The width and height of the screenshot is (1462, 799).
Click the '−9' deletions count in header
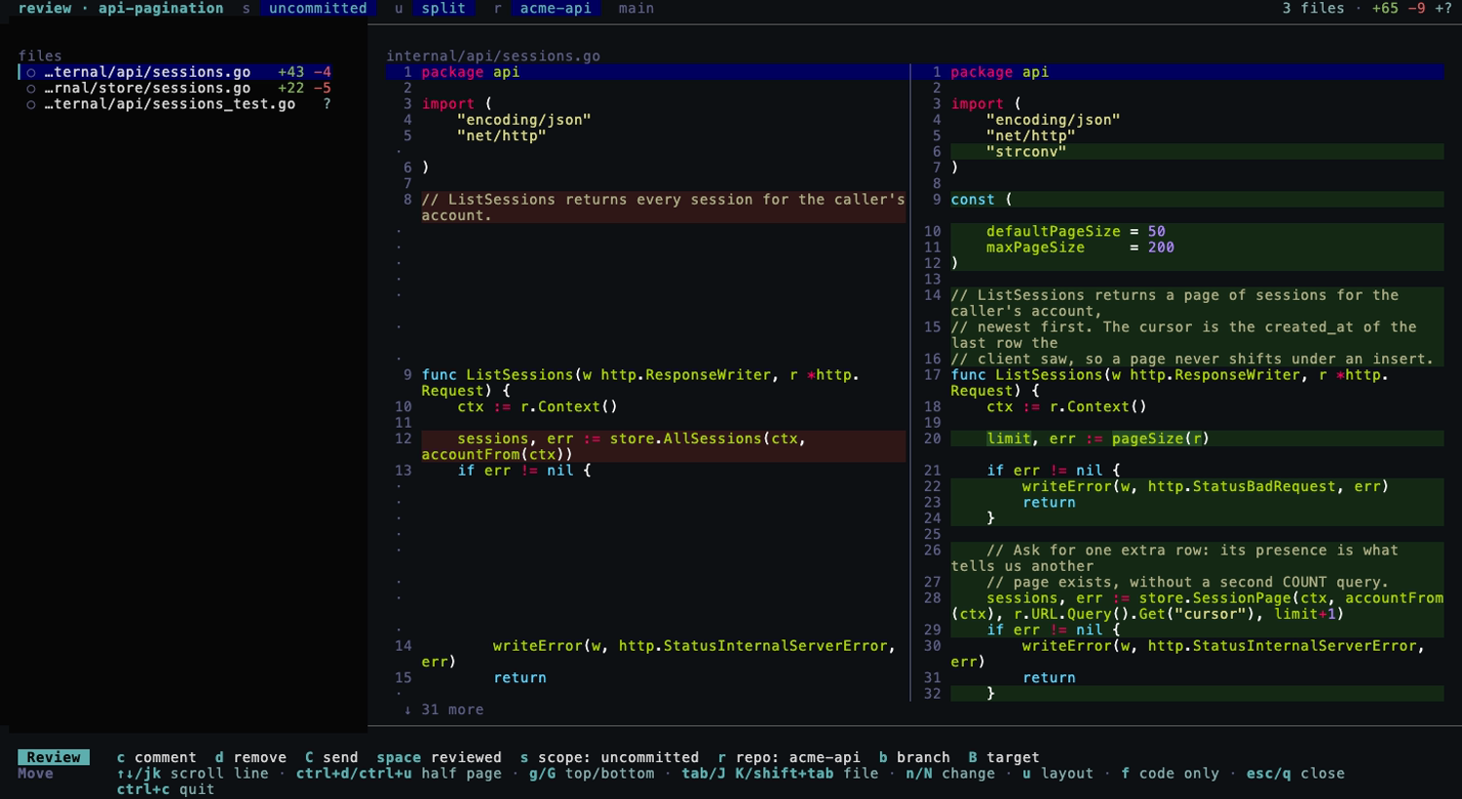coord(1416,9)
